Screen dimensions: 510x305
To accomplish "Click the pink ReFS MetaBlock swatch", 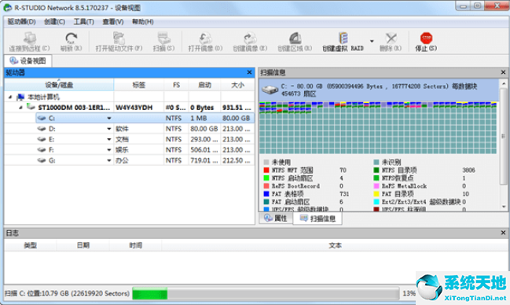I will (376, 186).
